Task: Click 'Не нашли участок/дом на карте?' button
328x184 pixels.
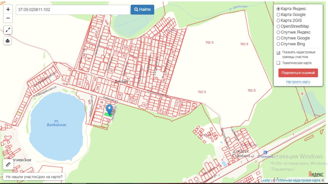Action: coord(34,177)
